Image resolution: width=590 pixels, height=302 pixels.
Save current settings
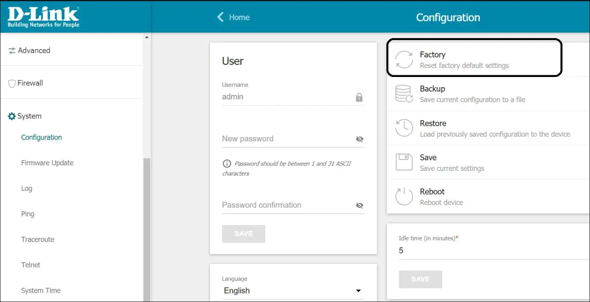pyautogui.click(x=488, y=162)
